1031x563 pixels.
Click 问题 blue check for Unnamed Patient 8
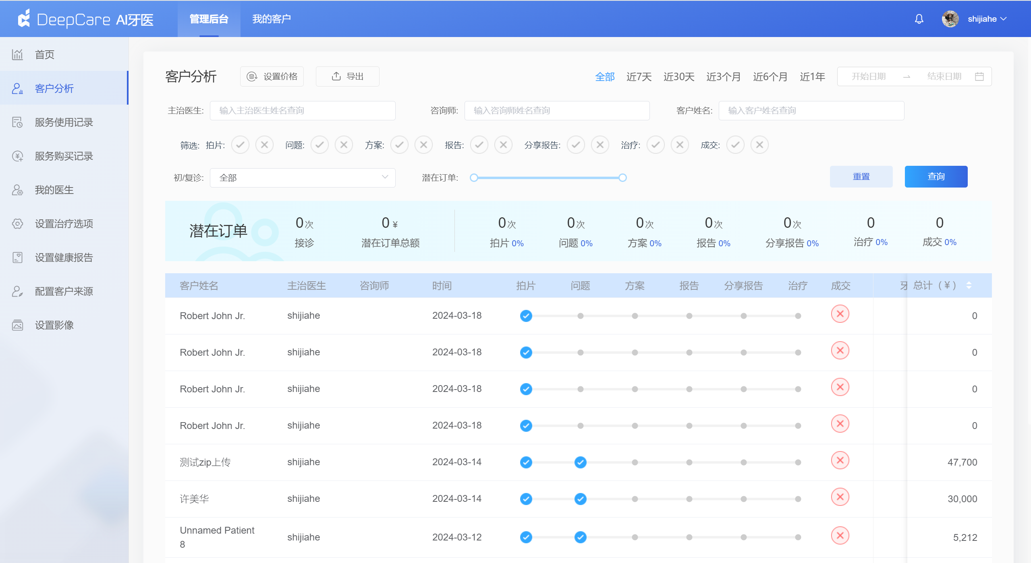580,537
